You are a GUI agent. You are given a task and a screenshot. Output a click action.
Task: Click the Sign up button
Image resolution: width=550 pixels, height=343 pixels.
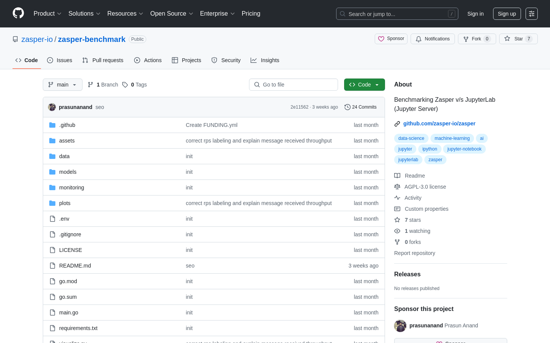coord(507,14)
